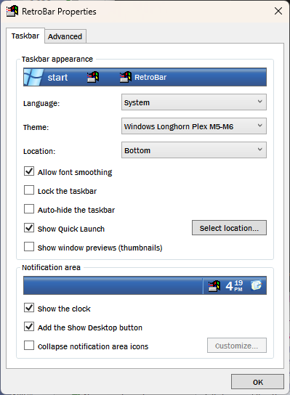Select the Taskbar tab
Screen dimensions: 290x395
pyautogui.click(x=25, y=36)
